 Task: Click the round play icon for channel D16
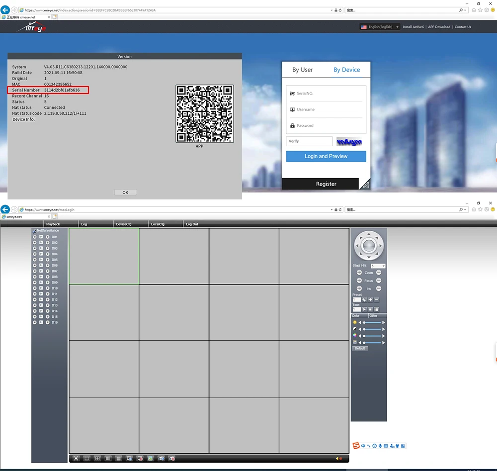coord(47,323)
